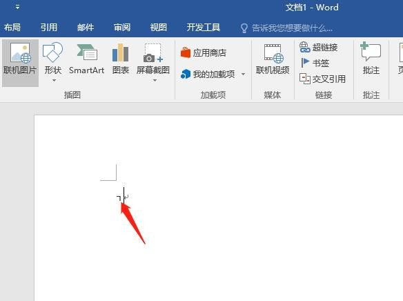Expand the Shapes (形状) dropdown arrow
Image resolution: width=403 pixels, height=301 pixels.
pos(54,81)
